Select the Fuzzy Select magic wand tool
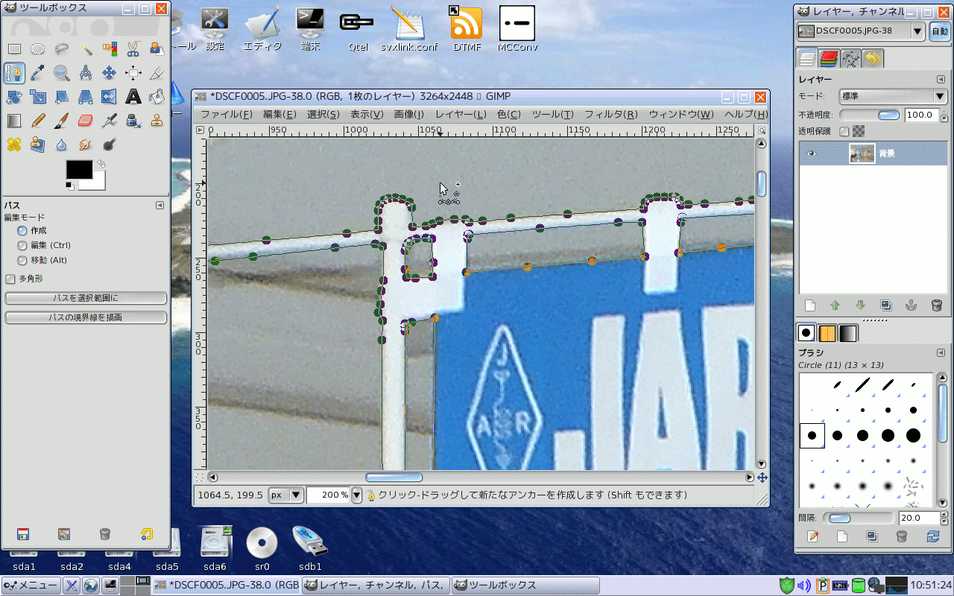The height and width of the screenshot is (596, 954). coord(86,49)
